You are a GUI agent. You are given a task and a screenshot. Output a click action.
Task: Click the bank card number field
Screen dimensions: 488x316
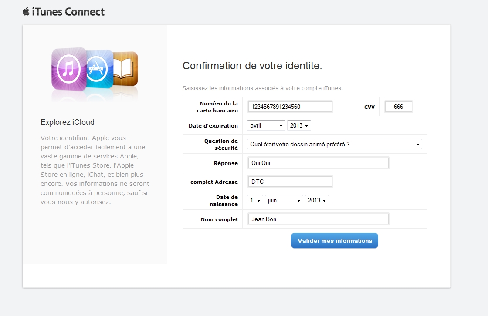tap(290, 107)
